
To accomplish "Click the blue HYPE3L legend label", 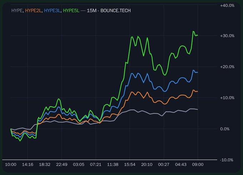I will [x=52, y=10].
